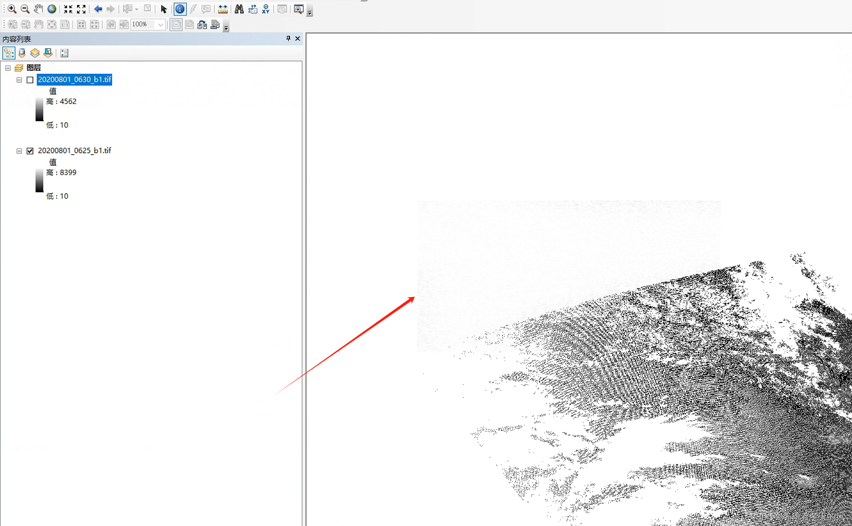852x526 pixels.
Task: Collapse 20200801_0630_b1.tif legend
Action: click(19, 80)
